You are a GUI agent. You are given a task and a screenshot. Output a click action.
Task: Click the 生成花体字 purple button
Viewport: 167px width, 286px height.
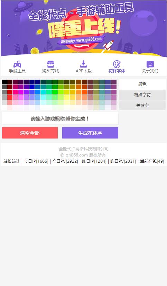click(90, 133)
